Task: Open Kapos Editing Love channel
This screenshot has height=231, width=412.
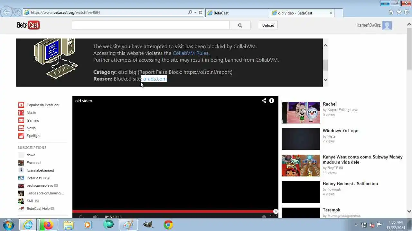Action: [x=343, y=110]
